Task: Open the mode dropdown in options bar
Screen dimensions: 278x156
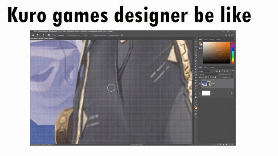Action: [x=62, y=35]
